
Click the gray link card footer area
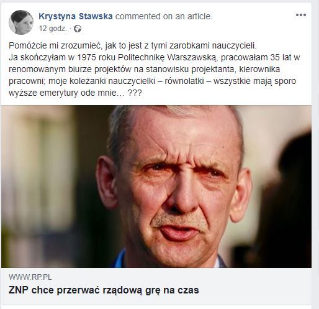[x=156, y=286]
